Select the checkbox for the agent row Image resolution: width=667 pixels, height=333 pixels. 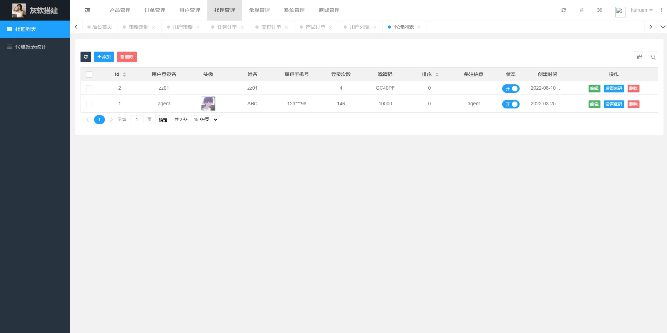(89, 104)
